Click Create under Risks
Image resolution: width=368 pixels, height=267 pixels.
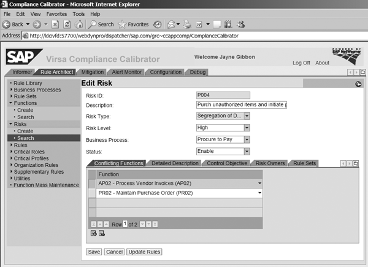point(25,131)
